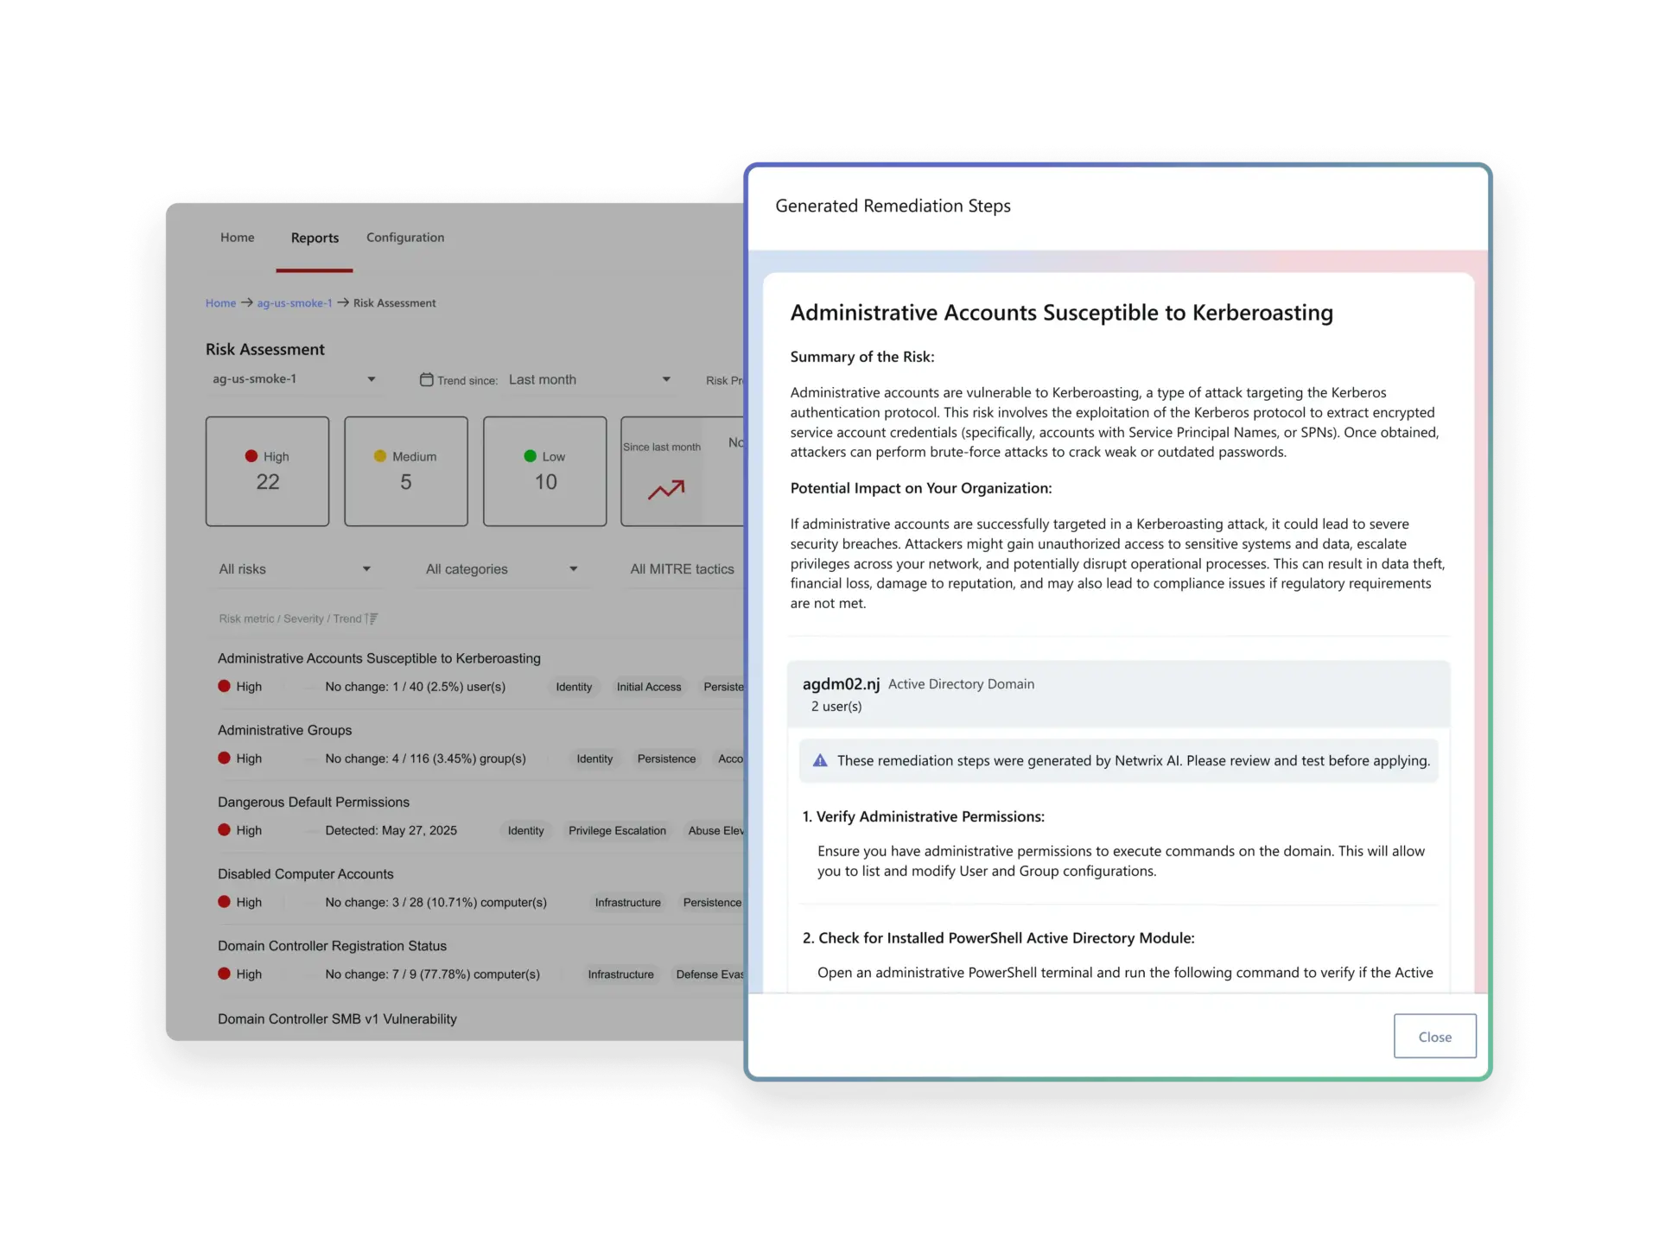Select the High risk count card showing 22

pos(267,471)
